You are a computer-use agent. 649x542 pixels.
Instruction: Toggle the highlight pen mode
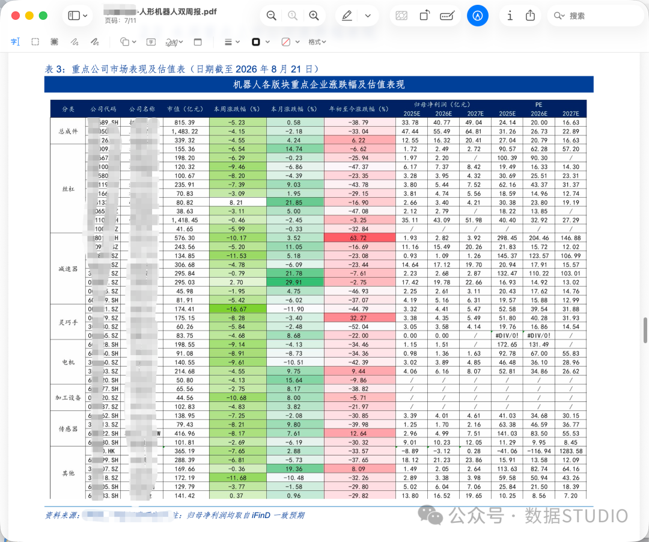[347, 16]
